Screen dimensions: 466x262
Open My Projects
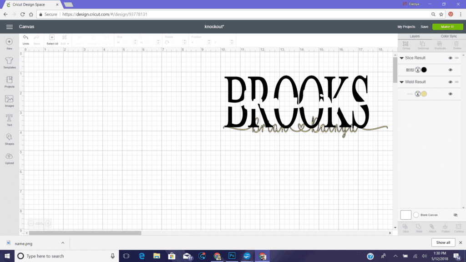click(x=406, y=27)
